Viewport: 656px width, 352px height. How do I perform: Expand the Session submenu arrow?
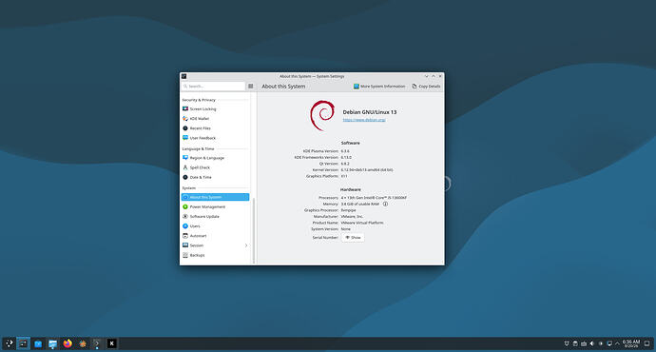[x=246, y=245]
